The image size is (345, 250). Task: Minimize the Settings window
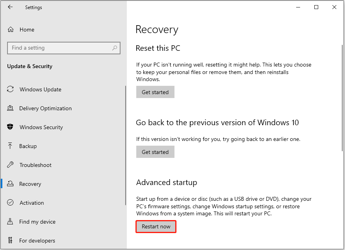click(298, 7)
